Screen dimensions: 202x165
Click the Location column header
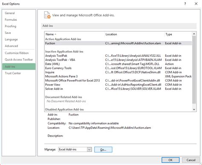point(135,34)
